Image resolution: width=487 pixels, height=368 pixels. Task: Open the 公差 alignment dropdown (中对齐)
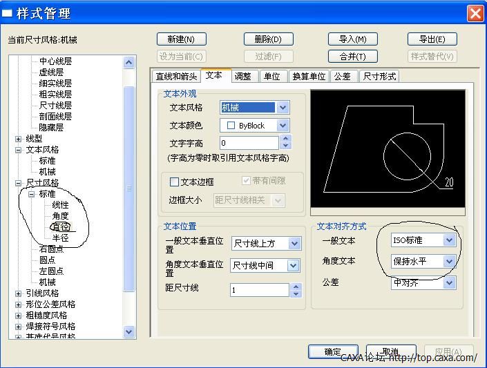[x=423, y=283]
